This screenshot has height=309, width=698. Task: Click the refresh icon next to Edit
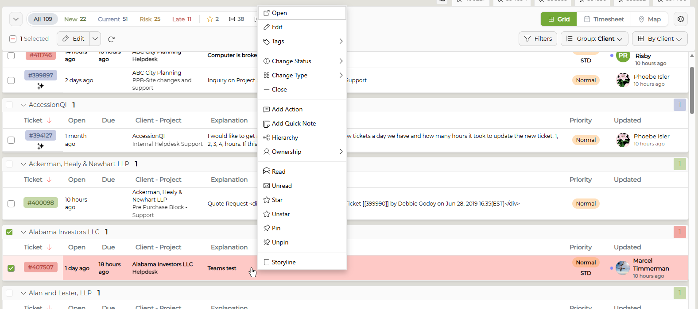tap(111, 39)
